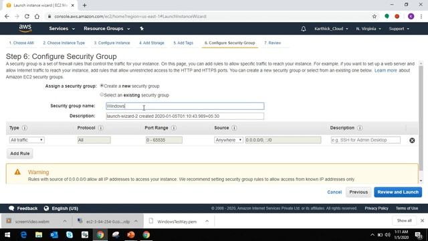
Task: Click the Add Rule button
Action: point(20,153)
